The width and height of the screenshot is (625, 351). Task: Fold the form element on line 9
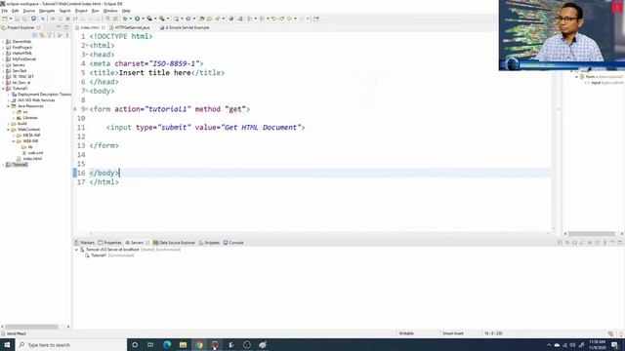(87, 109)
